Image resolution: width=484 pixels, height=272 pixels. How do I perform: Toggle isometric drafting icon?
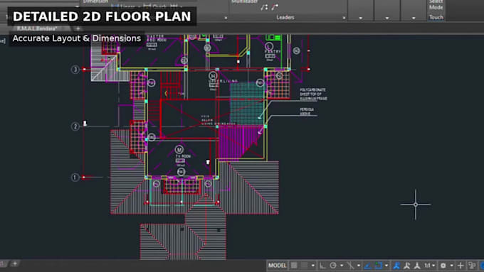click(350, 265)
